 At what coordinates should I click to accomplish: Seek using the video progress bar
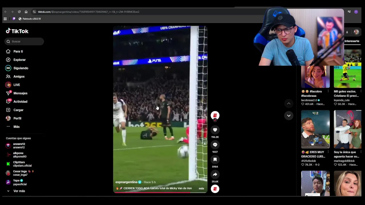[x=160, y=192]
